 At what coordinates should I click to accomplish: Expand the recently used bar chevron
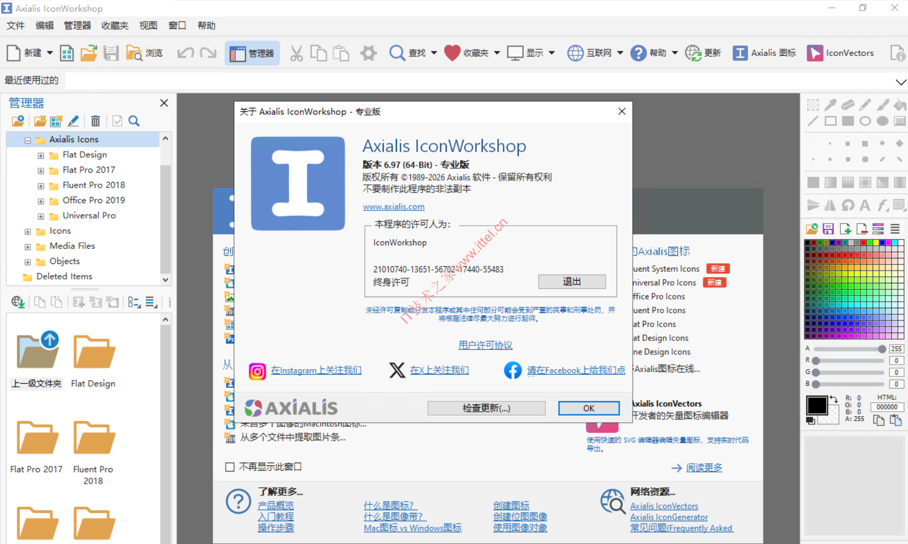pyautogui.click(x=900, y=82)
